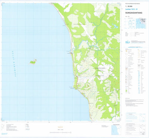149x138 pixels.
Task: Click the mapping agency logo
Action: pyautogui.click(x=128, y=42)
